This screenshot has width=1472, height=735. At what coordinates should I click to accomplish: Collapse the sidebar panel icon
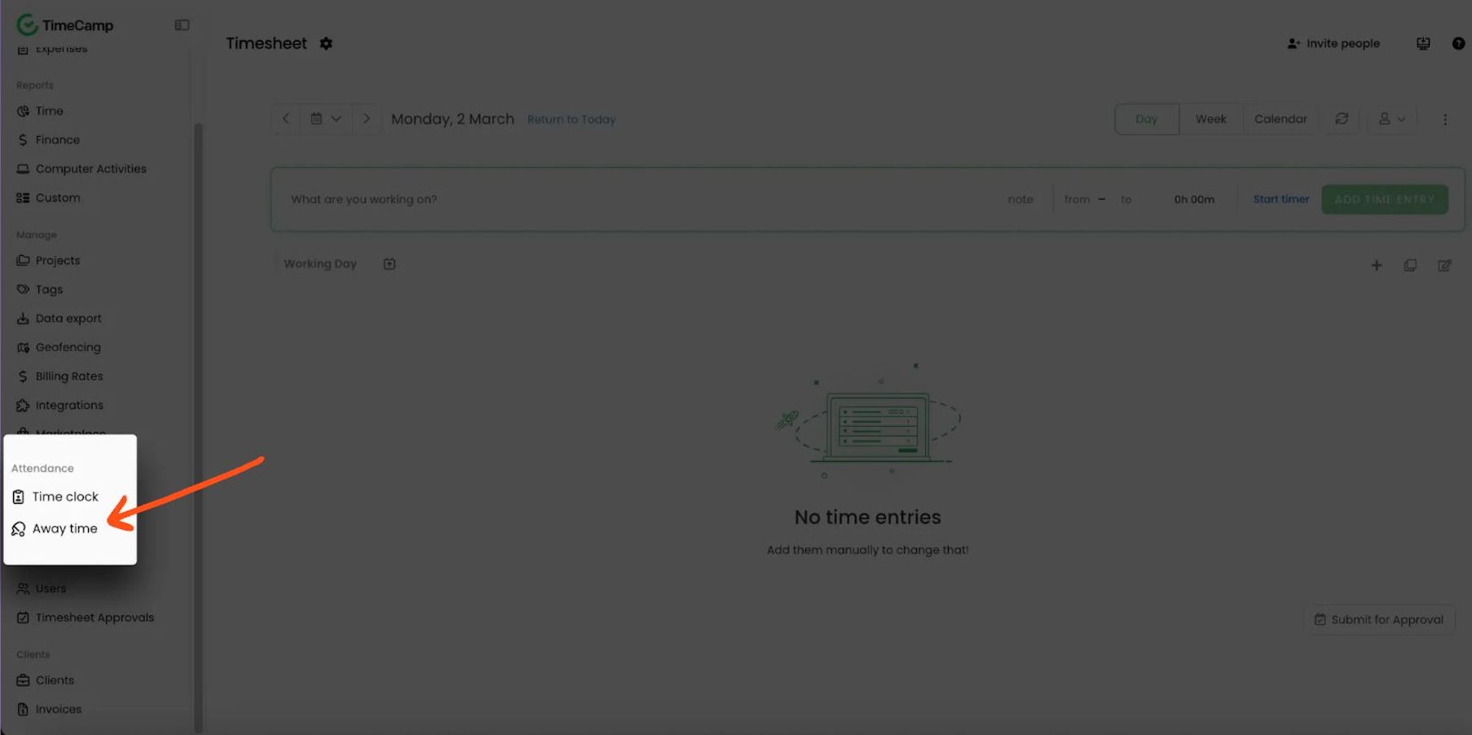point(182,25)
